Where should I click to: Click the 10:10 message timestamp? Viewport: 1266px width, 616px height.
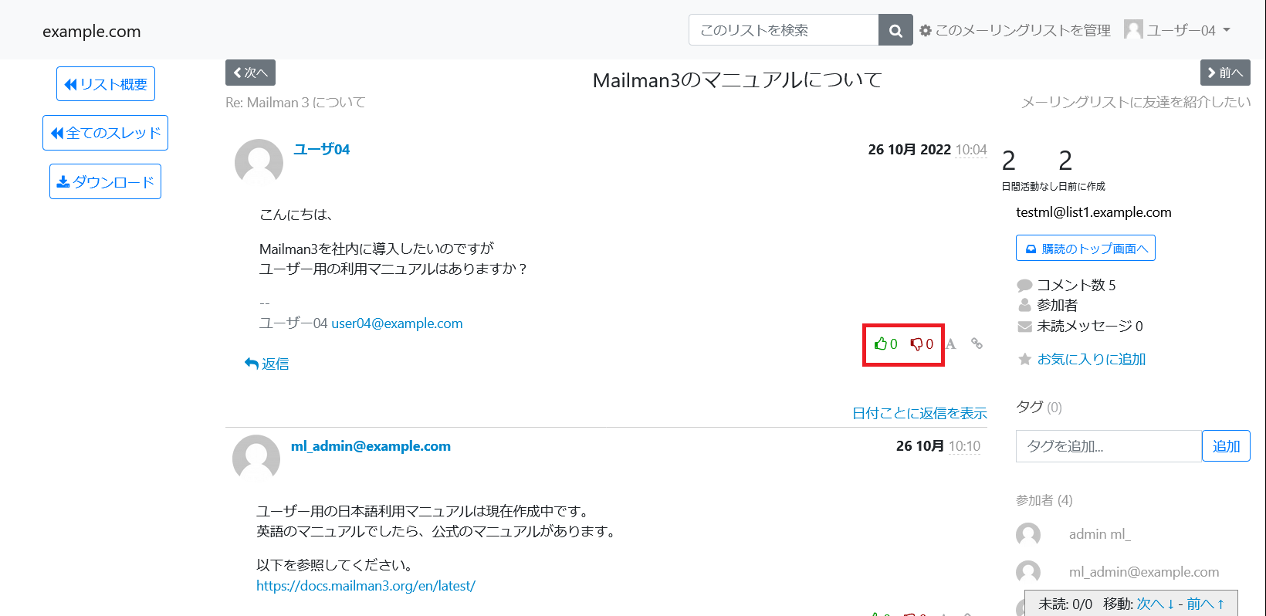[964, 446]
